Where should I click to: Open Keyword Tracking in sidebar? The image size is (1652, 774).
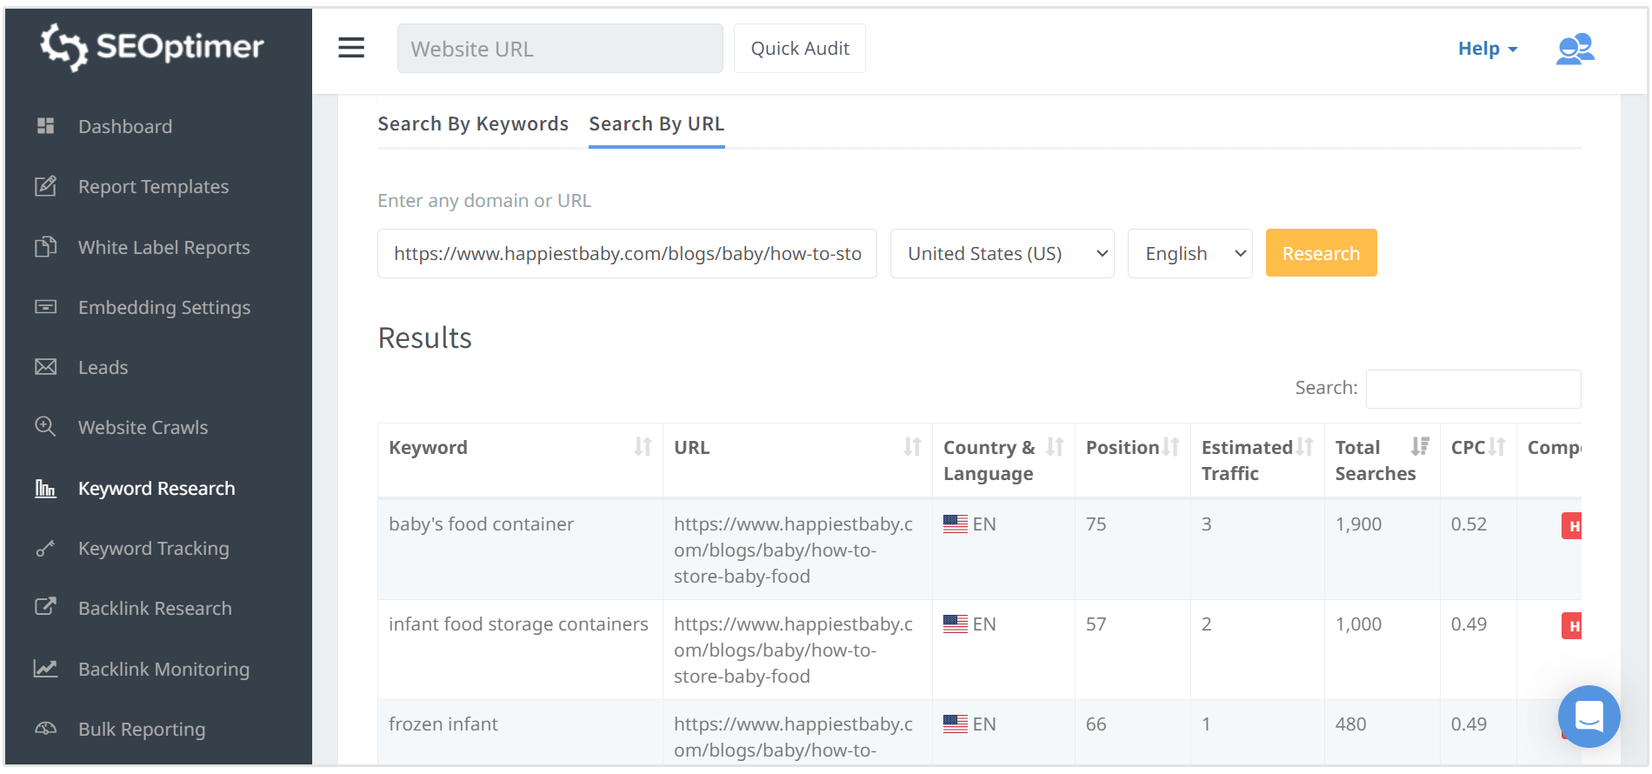pos(154,549)
